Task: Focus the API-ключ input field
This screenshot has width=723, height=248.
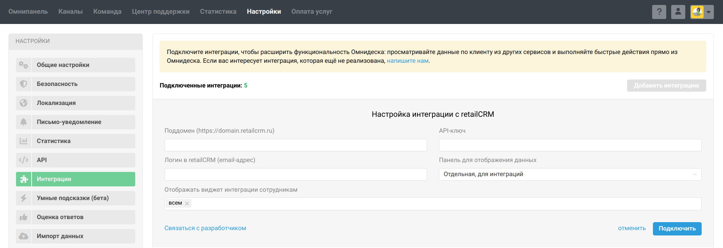Action: point(570,145)
